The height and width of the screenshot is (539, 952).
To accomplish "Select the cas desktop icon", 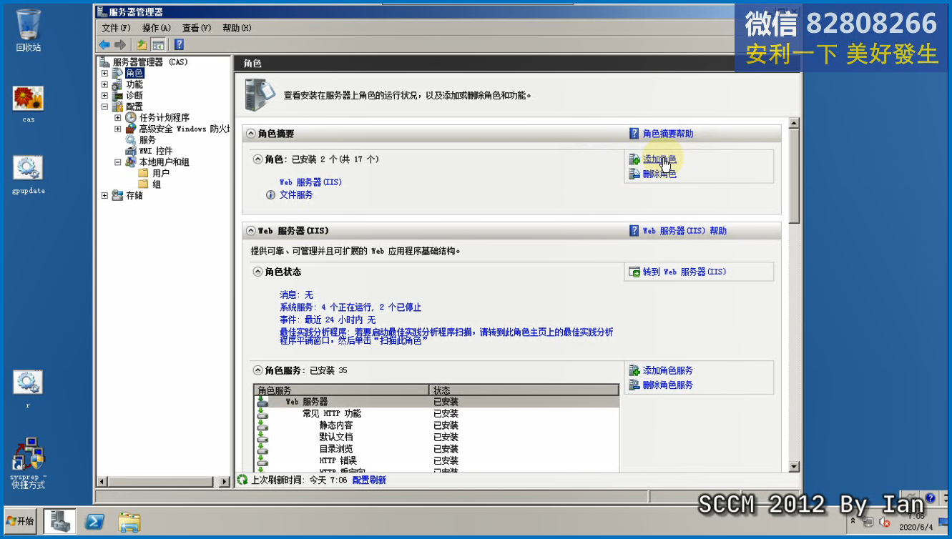I will 29,104.
